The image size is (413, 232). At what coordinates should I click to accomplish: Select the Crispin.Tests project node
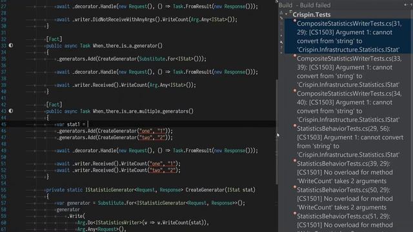tap(312, 15)
